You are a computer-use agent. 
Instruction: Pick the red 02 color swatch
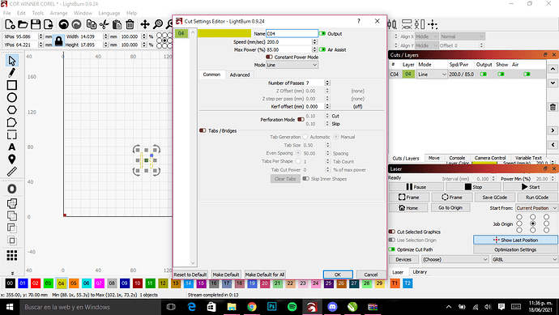coord(36,283)
